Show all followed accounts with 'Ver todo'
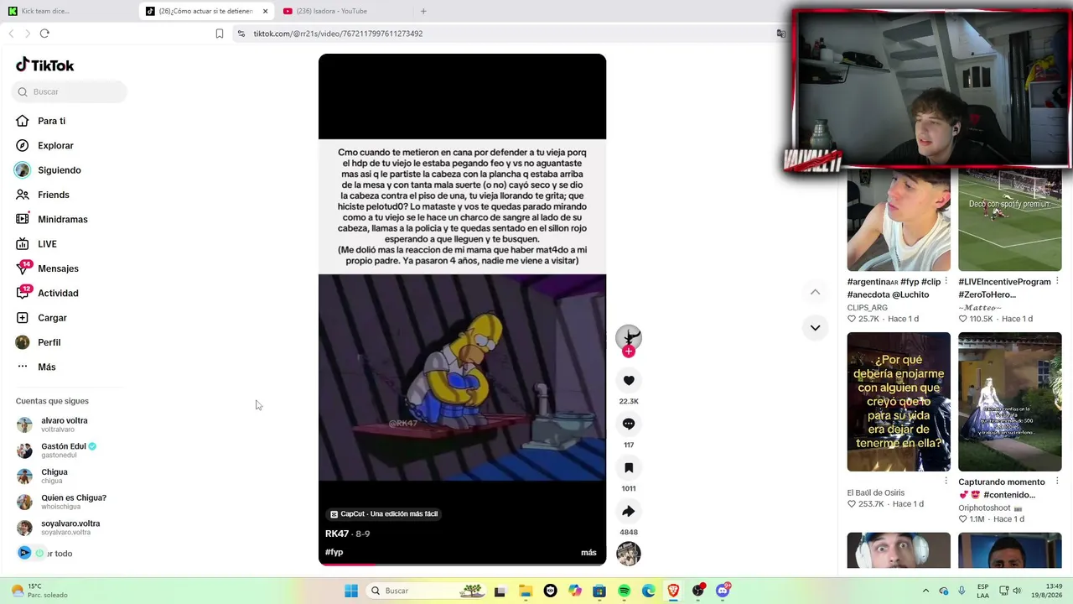Image resolution: width=1073 pixels, height=604 pixels. click(59, 554)
